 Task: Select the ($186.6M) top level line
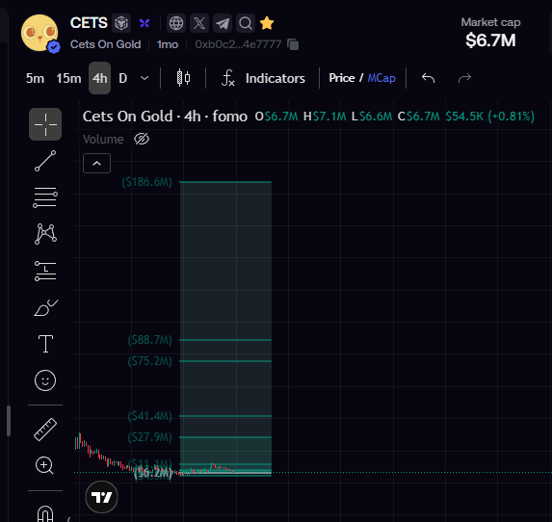[225, 182]
